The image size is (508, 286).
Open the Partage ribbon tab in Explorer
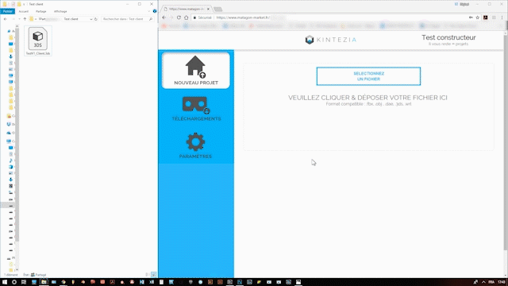pos(40,11)
